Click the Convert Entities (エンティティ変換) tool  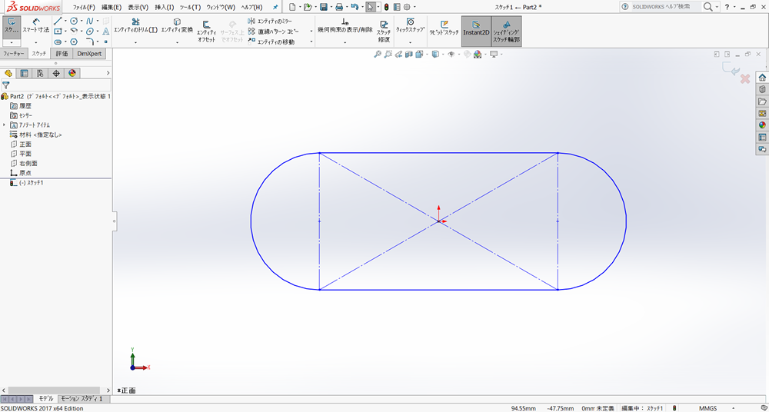point(177,26)
